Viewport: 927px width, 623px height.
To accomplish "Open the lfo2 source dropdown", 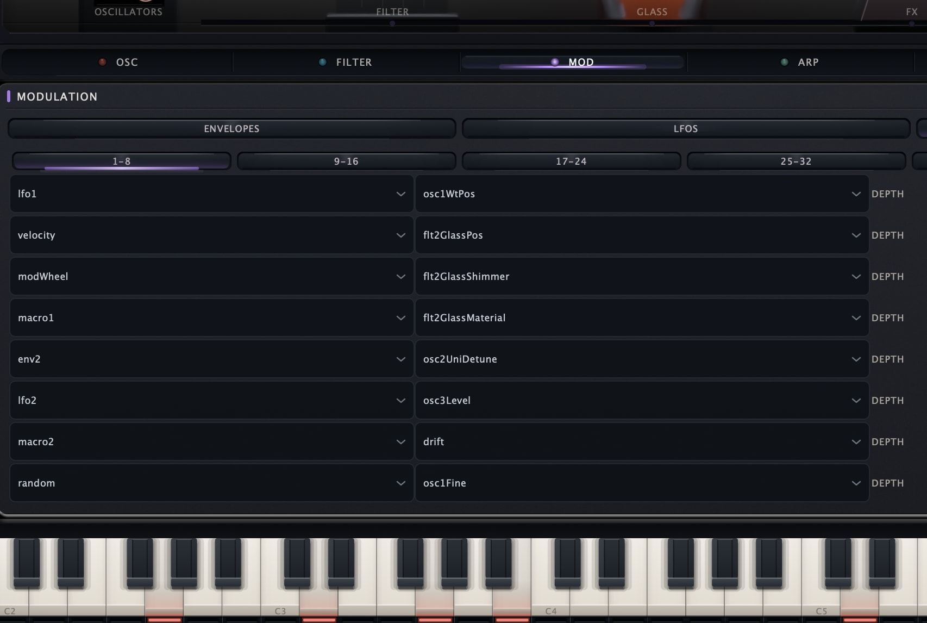I will 211,401.
